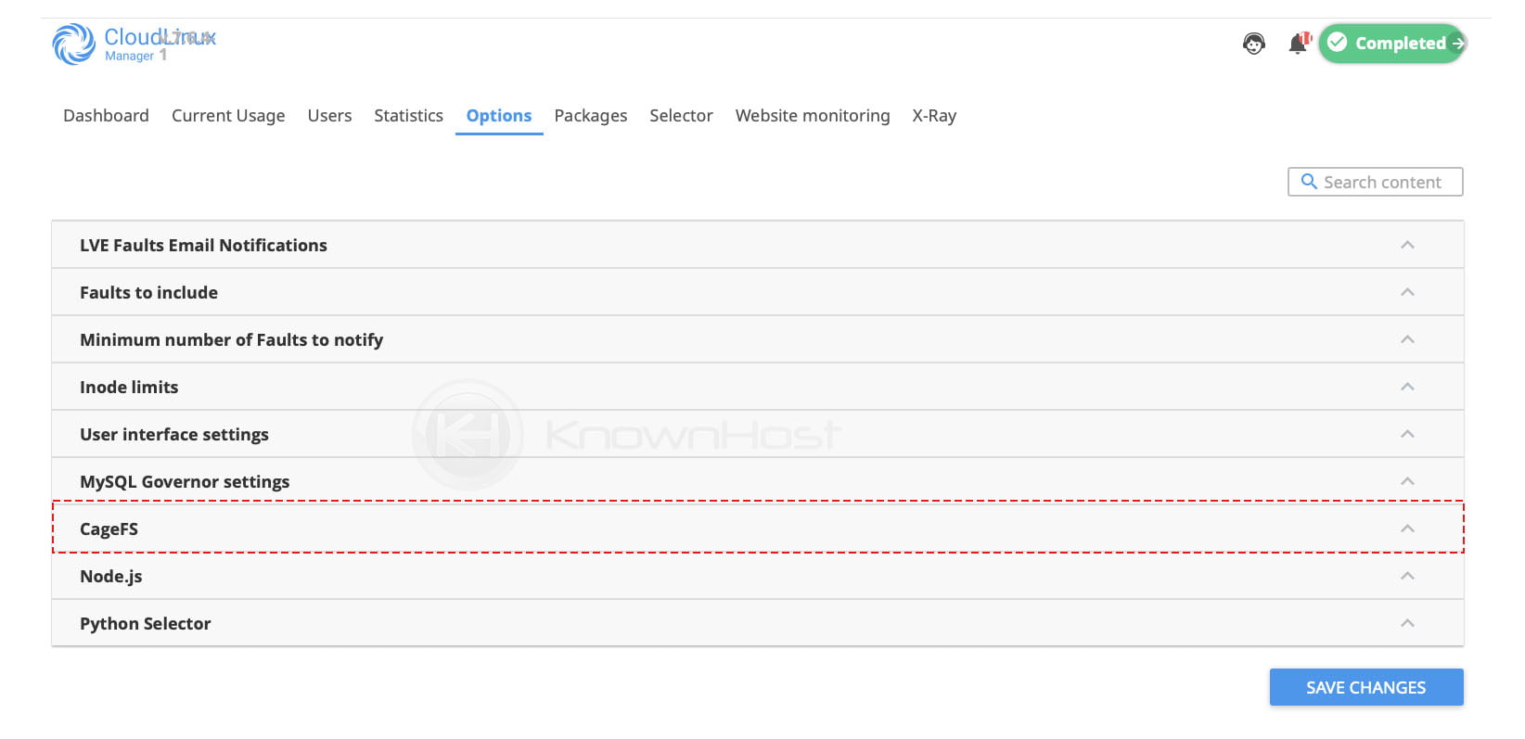The height and width of the screenshot is (739, 1525).
Task: Open the Current Usage tab
Action: pyautogui.click(x=228, y=116)
